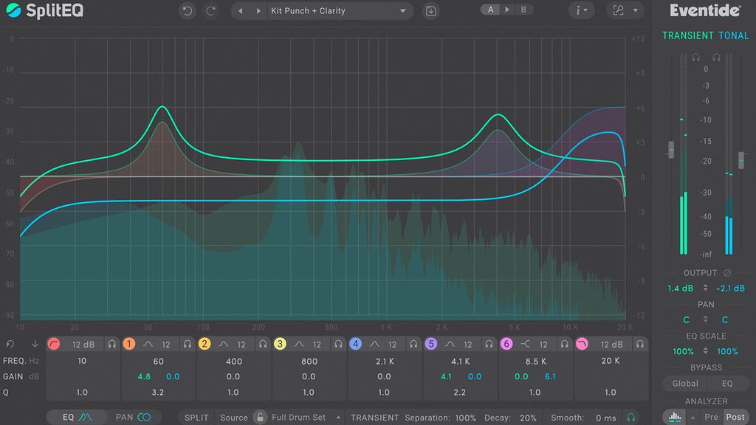
Task: Click the analyzer spectrum icon near Pre/Post
Action: 675,417
